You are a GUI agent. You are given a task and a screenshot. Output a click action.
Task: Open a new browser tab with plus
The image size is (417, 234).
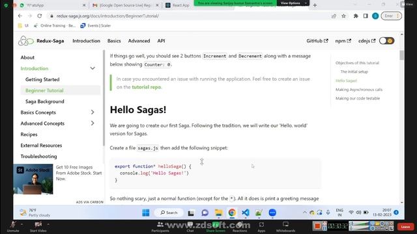(x=315, y=5)
